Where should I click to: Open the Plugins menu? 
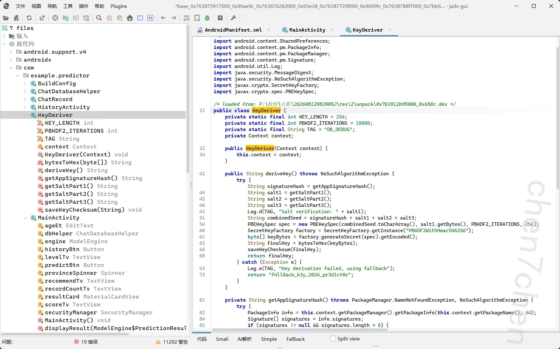119,6
